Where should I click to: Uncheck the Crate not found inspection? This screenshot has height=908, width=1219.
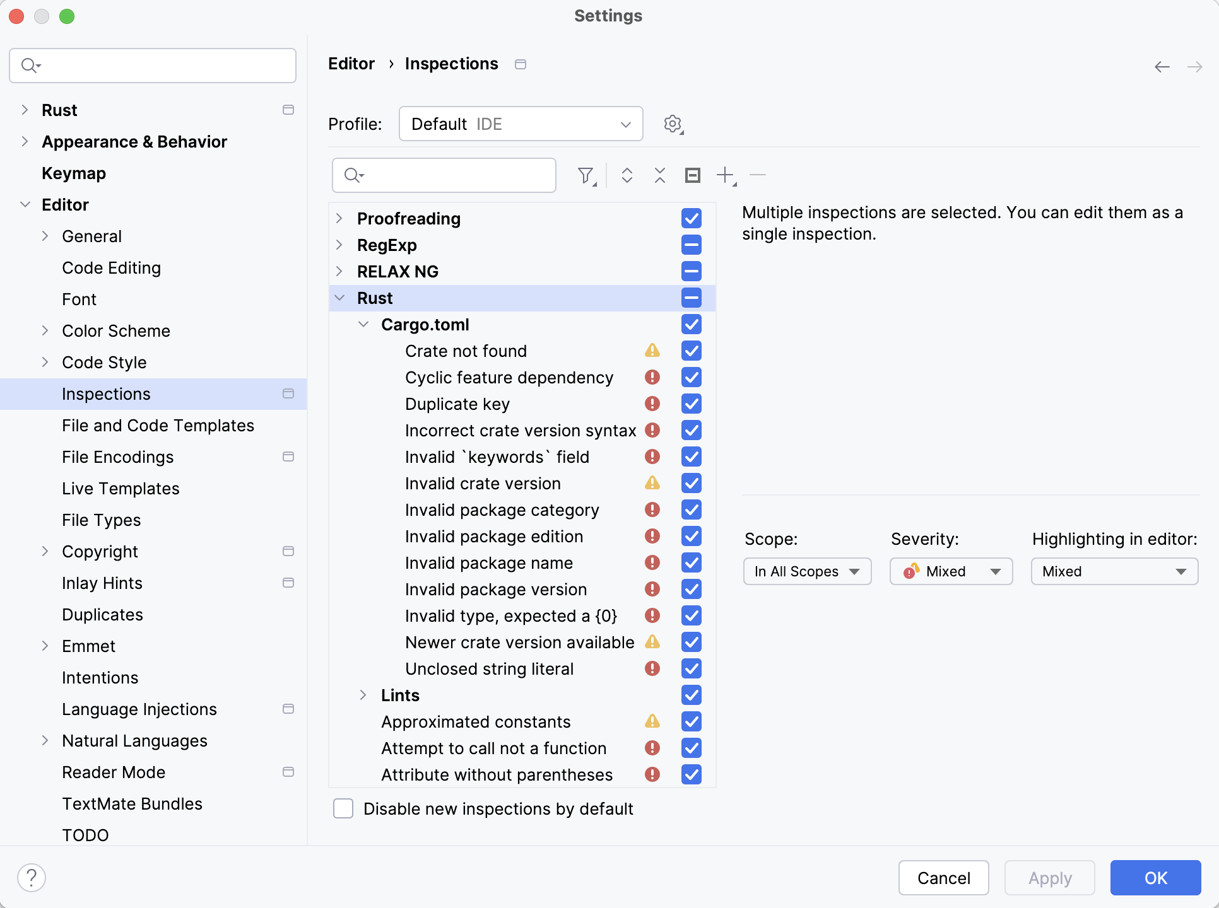pyautogui.click(x=691, y=351)
